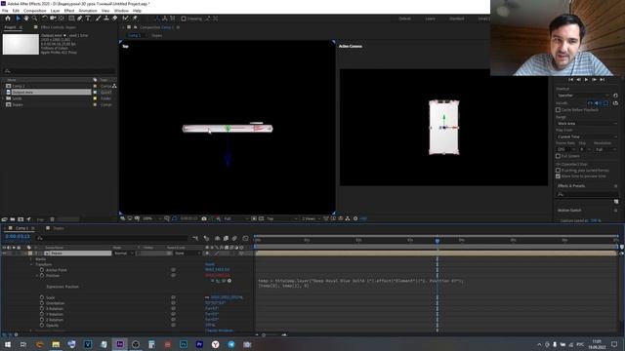Select the Puppet Pin tool
The height and width of the screenshot is (351, 625).
point(135,19)
